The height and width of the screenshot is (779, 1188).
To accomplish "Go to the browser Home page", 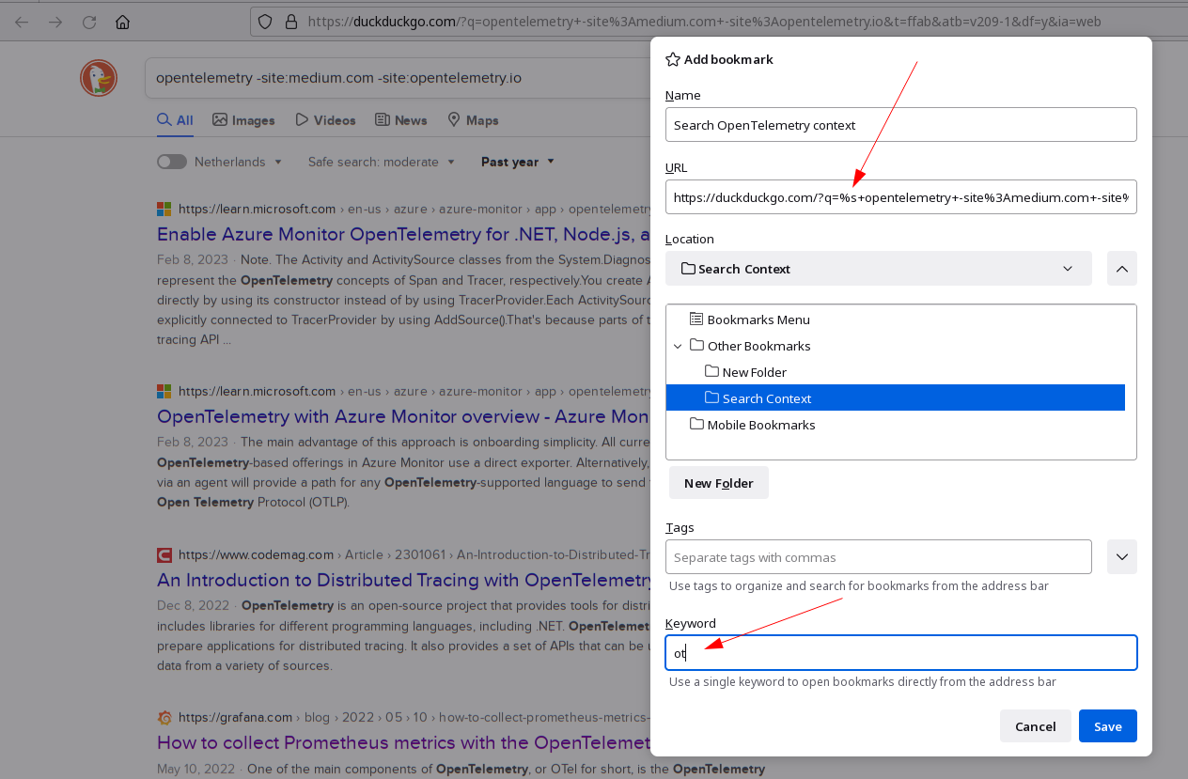I will pyautogui.click(x=122, y=22).
